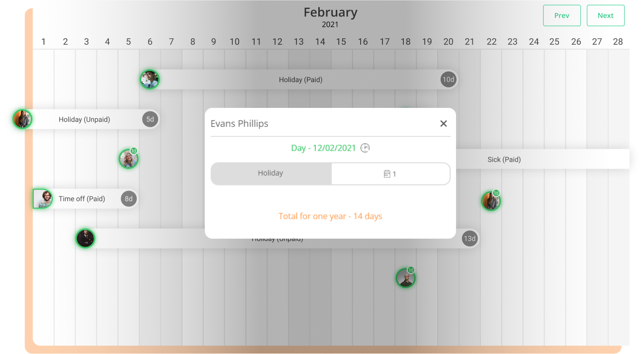Close the Evans Phillips popup
Image resolution: width=642 pixels, height=354 pixels.
[x=444, y=124]
